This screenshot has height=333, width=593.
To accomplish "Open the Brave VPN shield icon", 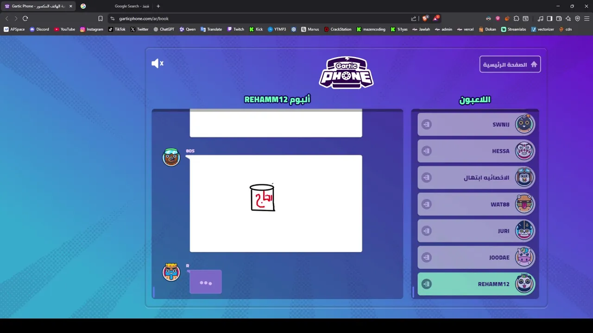I will (577, 18).
